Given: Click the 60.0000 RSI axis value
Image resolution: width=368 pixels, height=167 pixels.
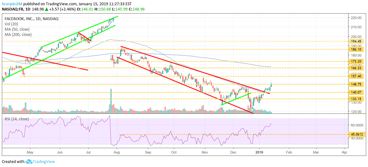Looking at the screenshot, I should point(357,125).
